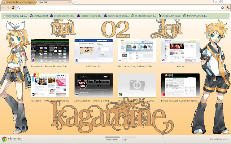
Task: Click the favicon on the Funnyjunk tile
Action: (34, 60)
